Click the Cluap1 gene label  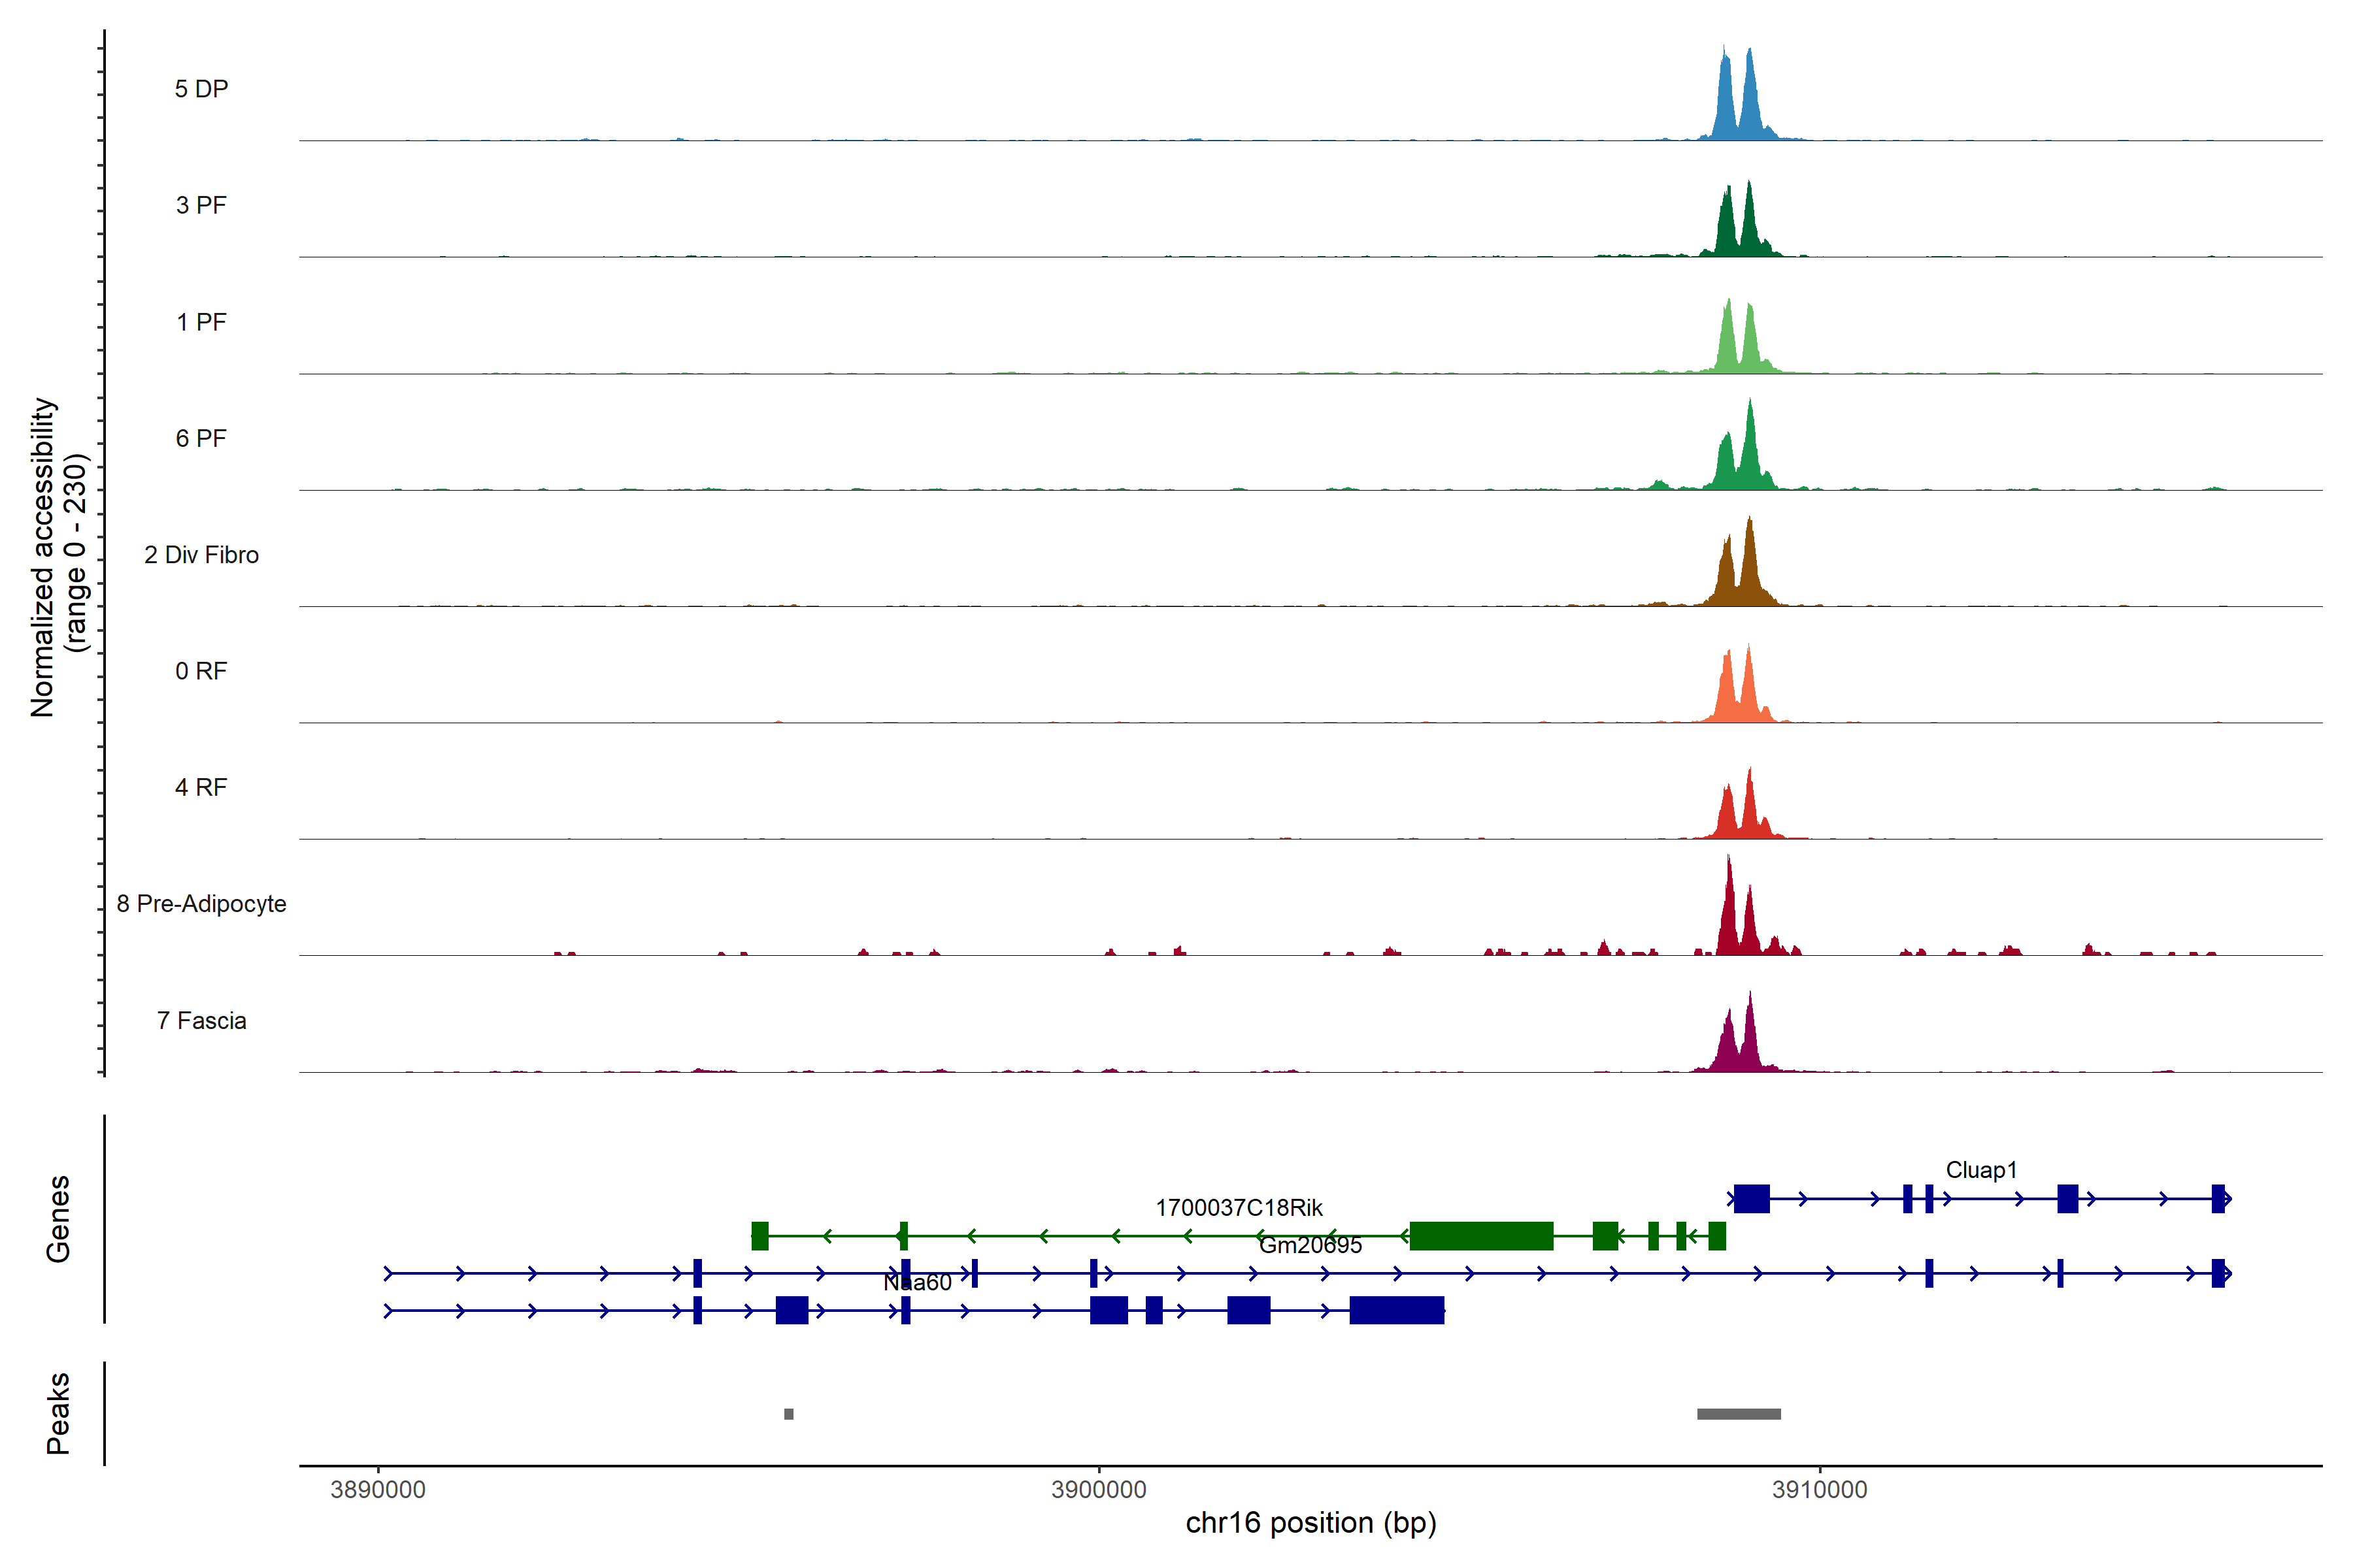[1981, 1170]
